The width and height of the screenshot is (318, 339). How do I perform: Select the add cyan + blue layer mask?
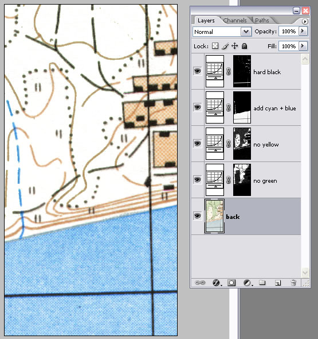(x=242, y=107)
